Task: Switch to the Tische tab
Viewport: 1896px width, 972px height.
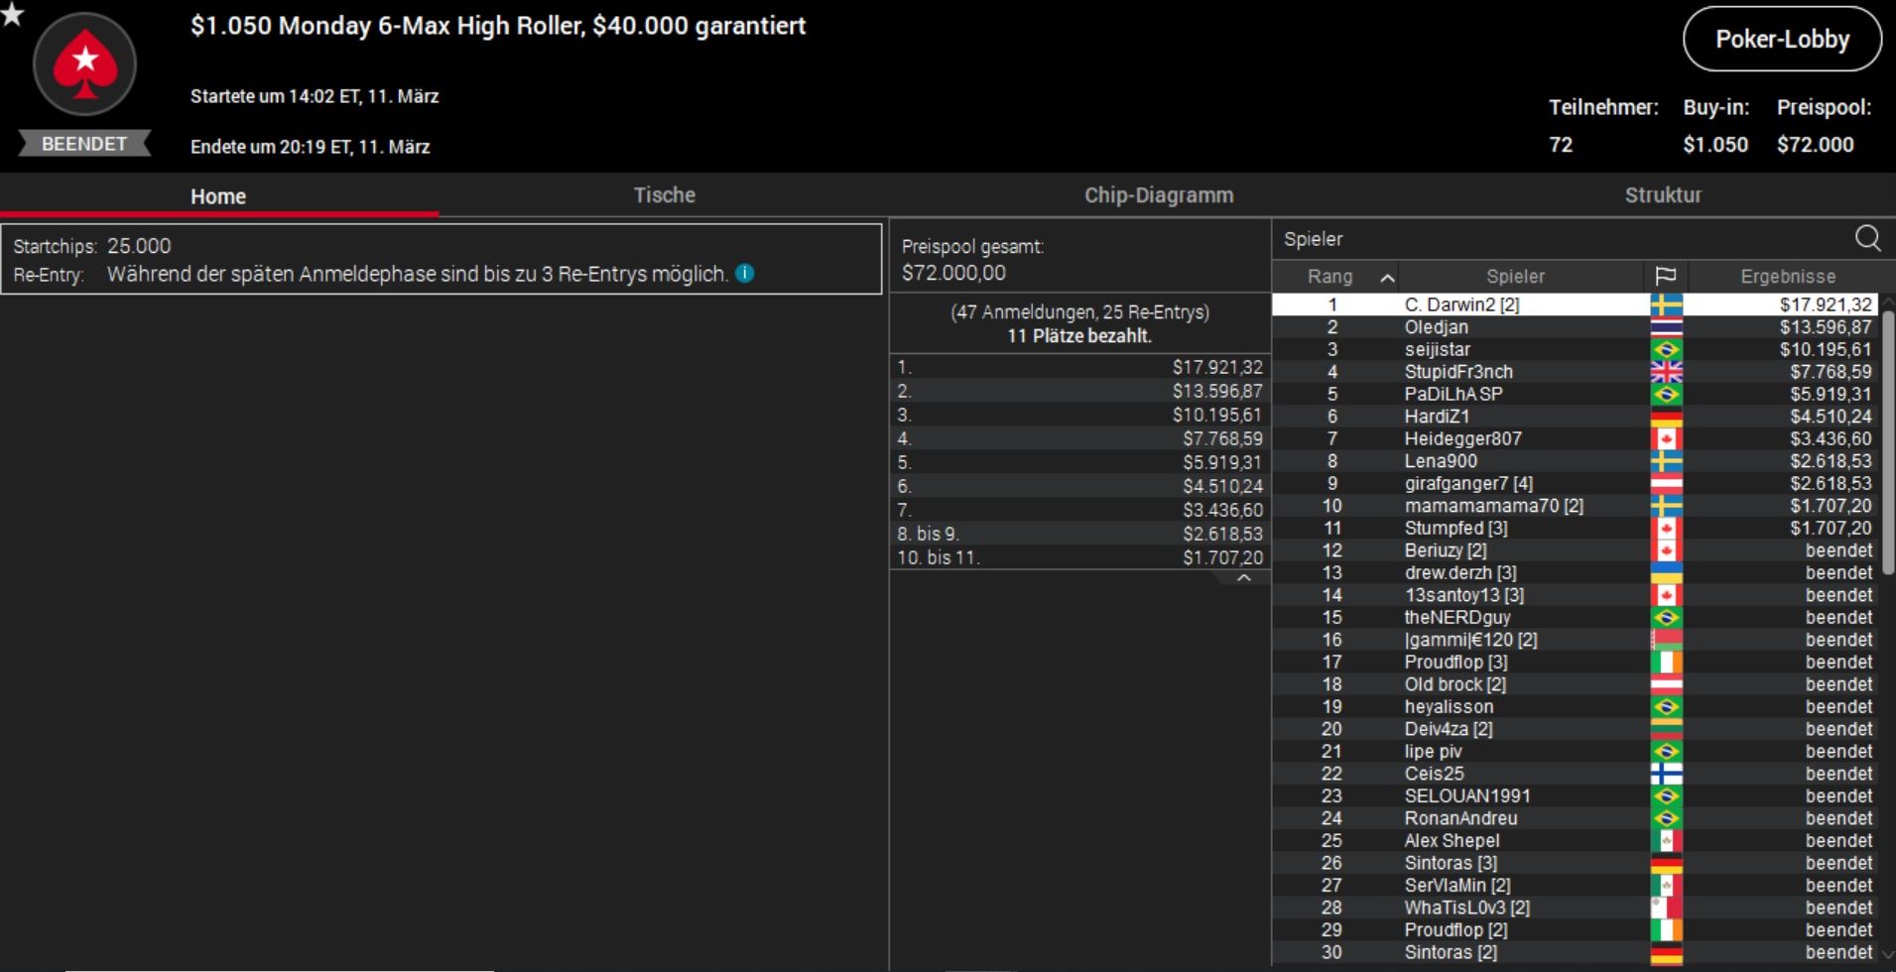Action: click(664, 195)
